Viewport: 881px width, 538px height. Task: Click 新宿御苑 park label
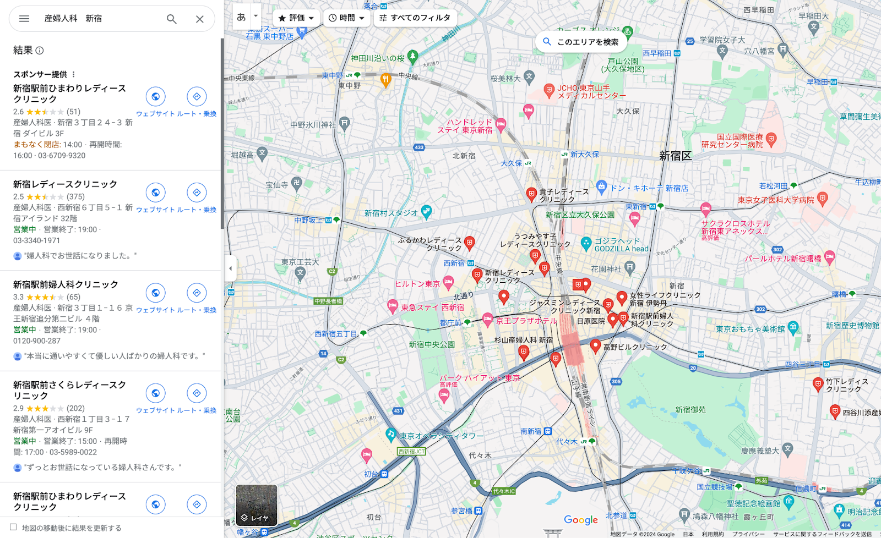tap(690, 410)
